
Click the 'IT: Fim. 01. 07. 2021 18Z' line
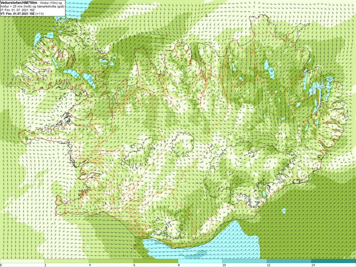pos(18,10)
